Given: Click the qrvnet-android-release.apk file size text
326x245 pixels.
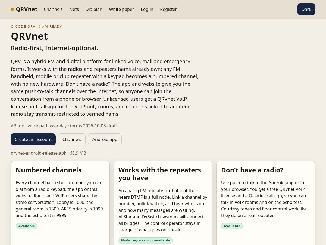Looking at the screenshot, I should [49, 153].
